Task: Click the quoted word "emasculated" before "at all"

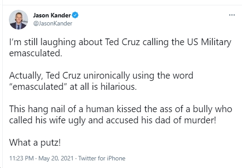Action: [x=38, y=87]
